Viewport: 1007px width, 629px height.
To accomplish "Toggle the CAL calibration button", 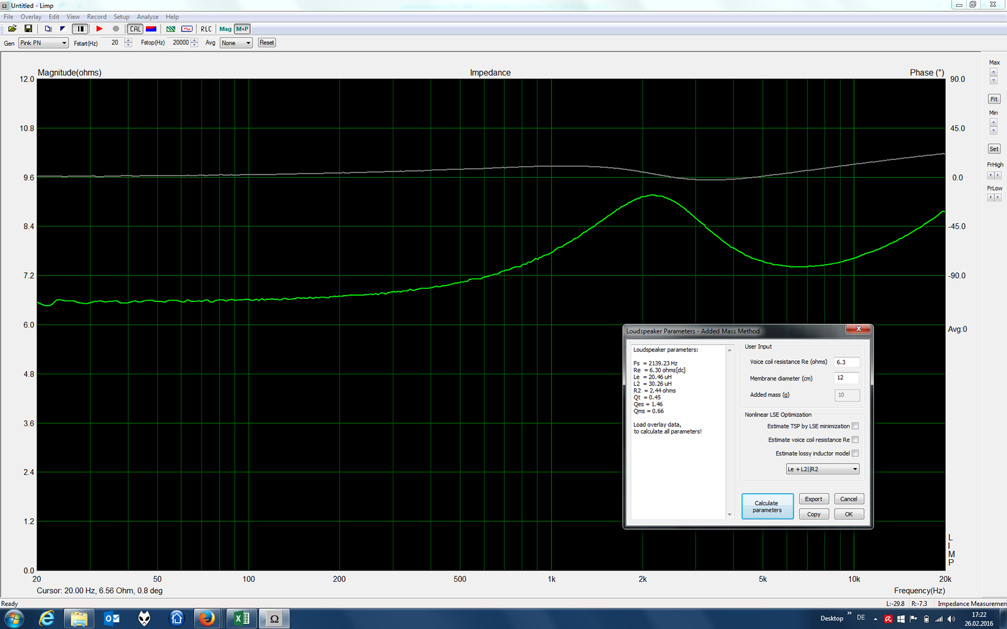I will click(135, 29).
